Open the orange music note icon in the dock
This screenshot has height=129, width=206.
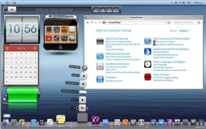click(x=125, y=122)
